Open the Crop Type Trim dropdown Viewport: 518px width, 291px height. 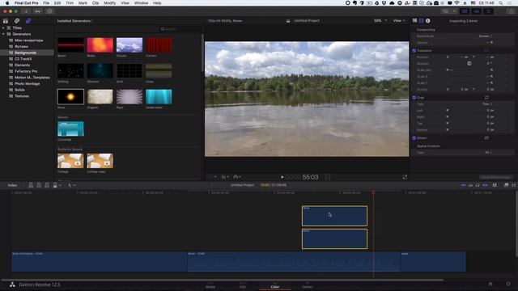coord(487,104)
